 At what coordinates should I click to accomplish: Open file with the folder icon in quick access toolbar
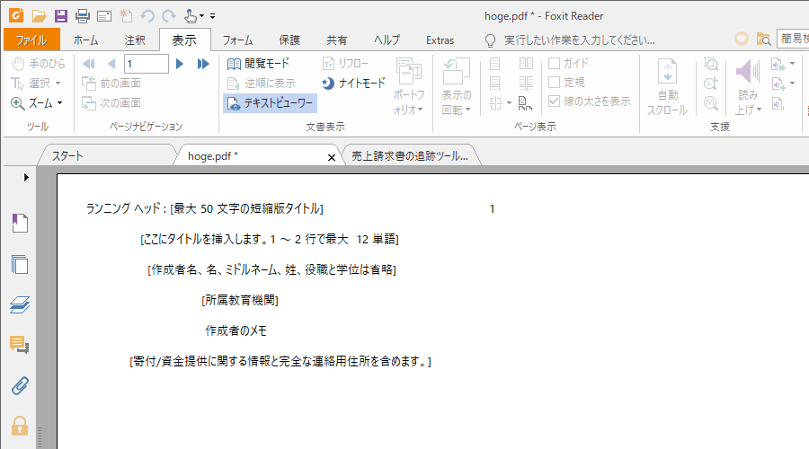[40, 16]
